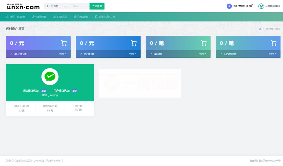Image resolution: width=283 pixels, height=166 pixels.
Task: Open the 余额充值 menu item
Action: [x=39, y=17]
